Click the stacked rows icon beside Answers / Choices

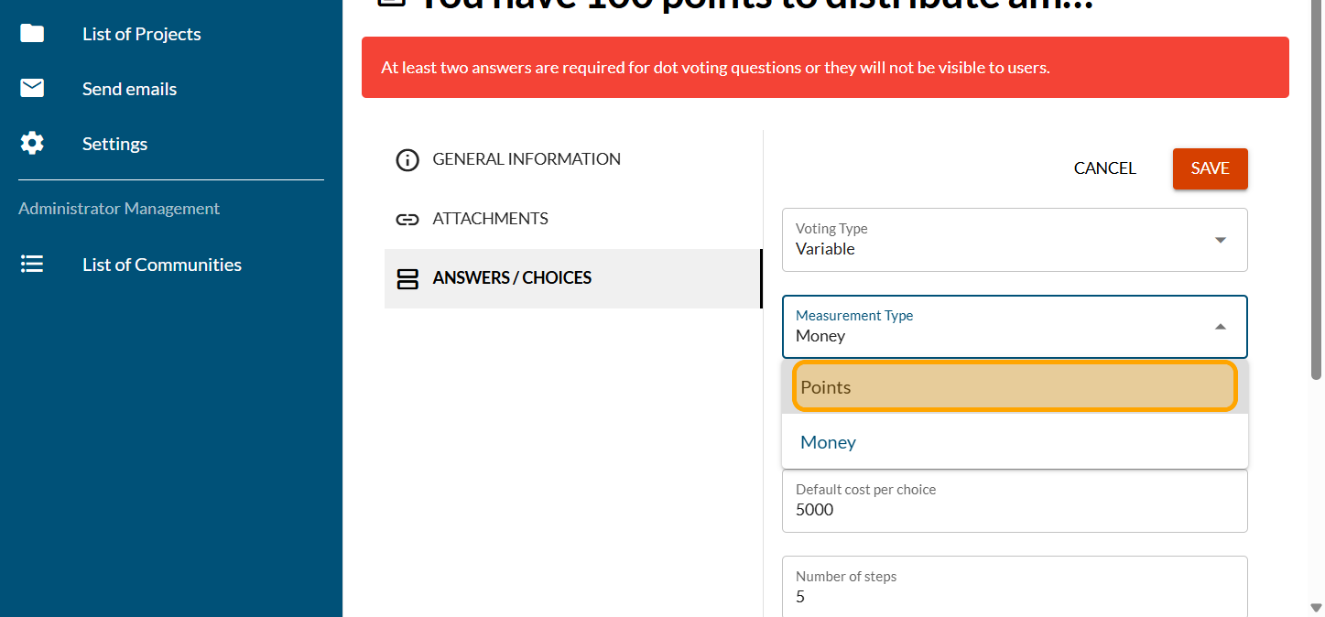click(x=407, y=278)
